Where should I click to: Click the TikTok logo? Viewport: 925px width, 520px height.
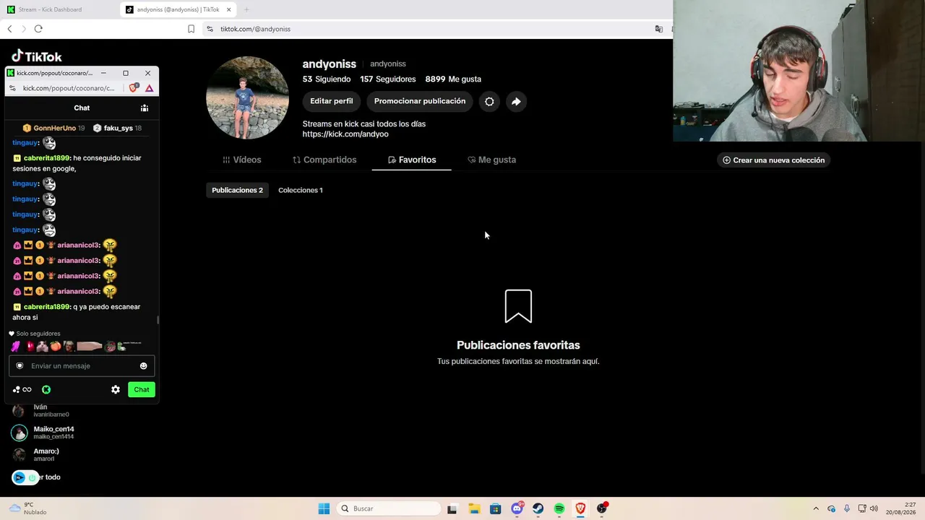[37, 56]
